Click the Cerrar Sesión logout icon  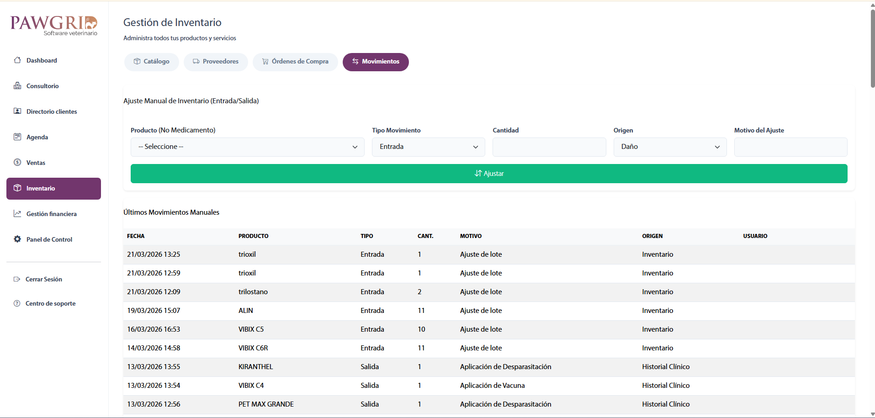point(17,279)
